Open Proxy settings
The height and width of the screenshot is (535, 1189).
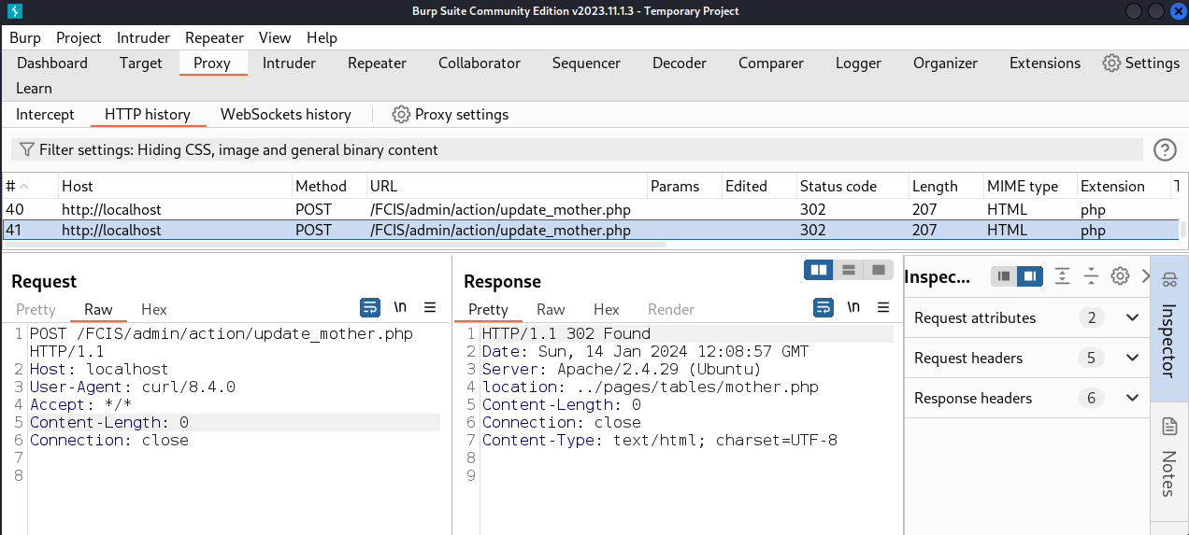point(451,114)
